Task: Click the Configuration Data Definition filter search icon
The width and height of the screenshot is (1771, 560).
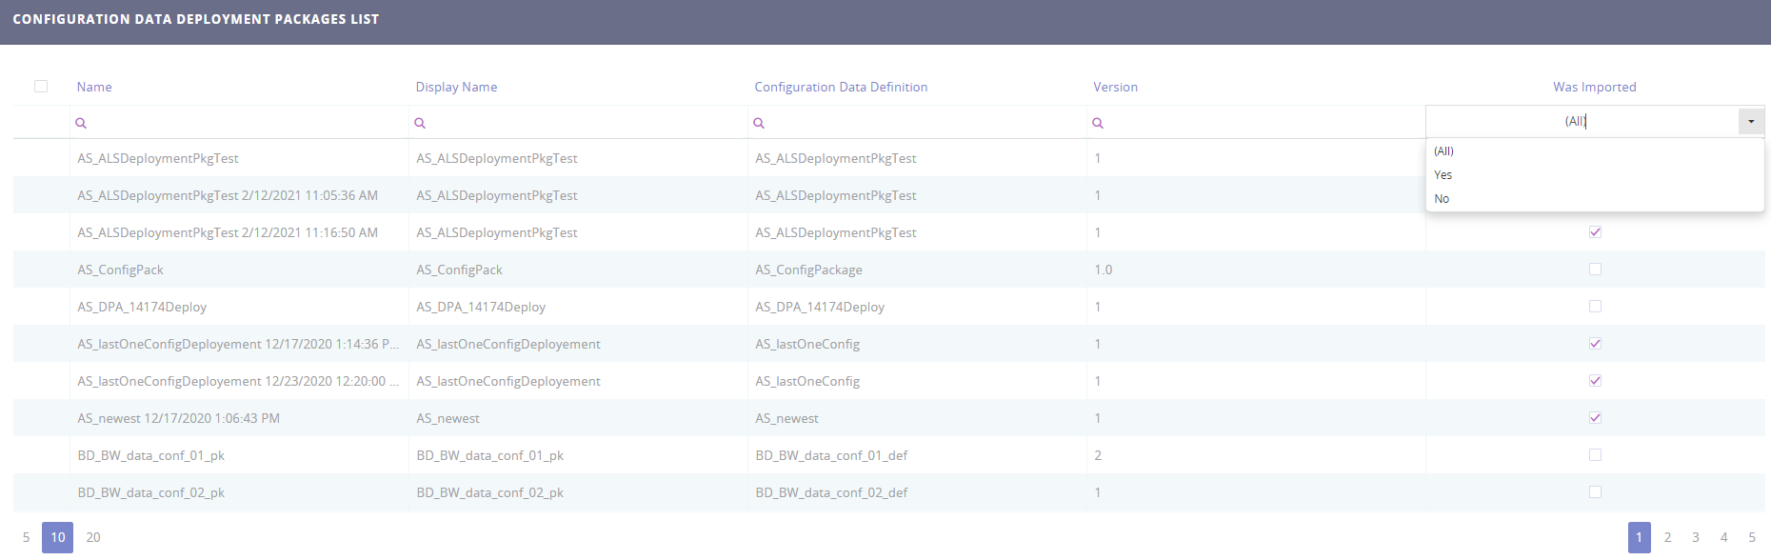Action: 759,123
